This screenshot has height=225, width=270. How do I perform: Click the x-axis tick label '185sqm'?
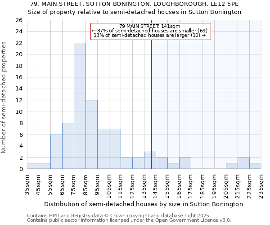[202, 187]
